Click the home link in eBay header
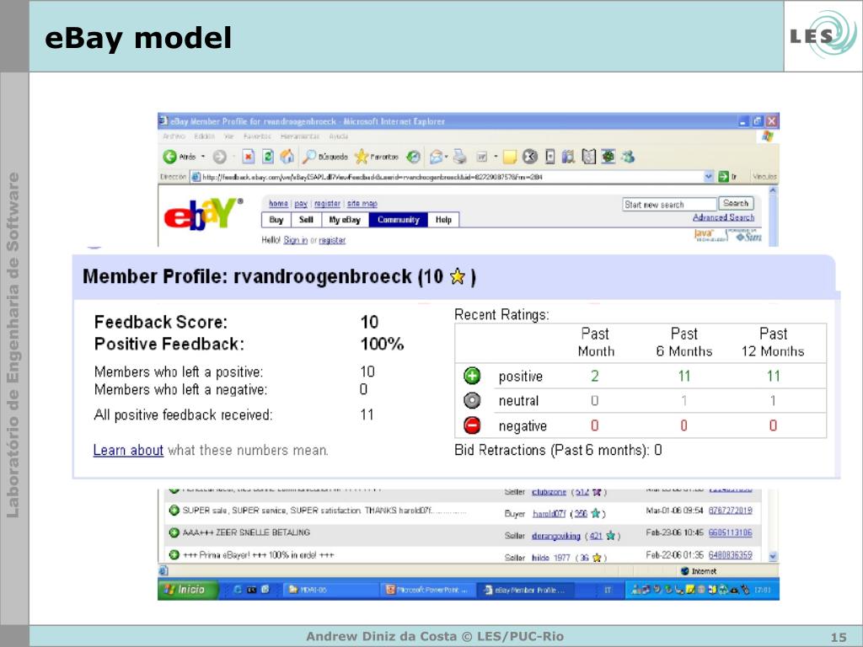Viewport: 863px width, 647px height. click(x=278, y=204)
